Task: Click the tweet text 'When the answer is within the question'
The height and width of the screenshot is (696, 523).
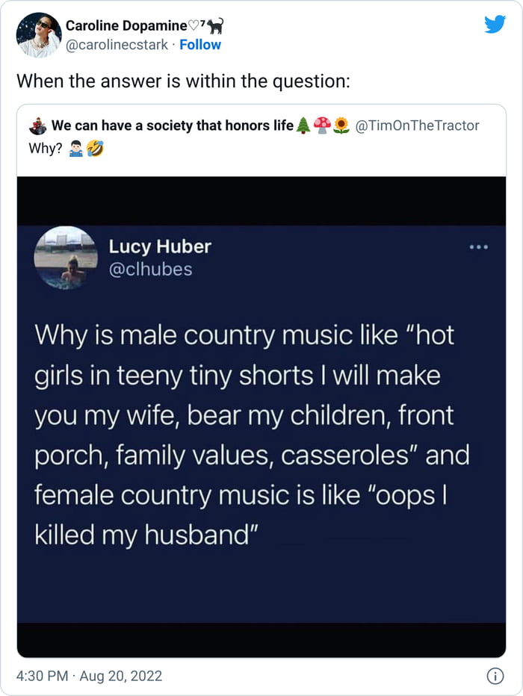Action: pos(183,81)
